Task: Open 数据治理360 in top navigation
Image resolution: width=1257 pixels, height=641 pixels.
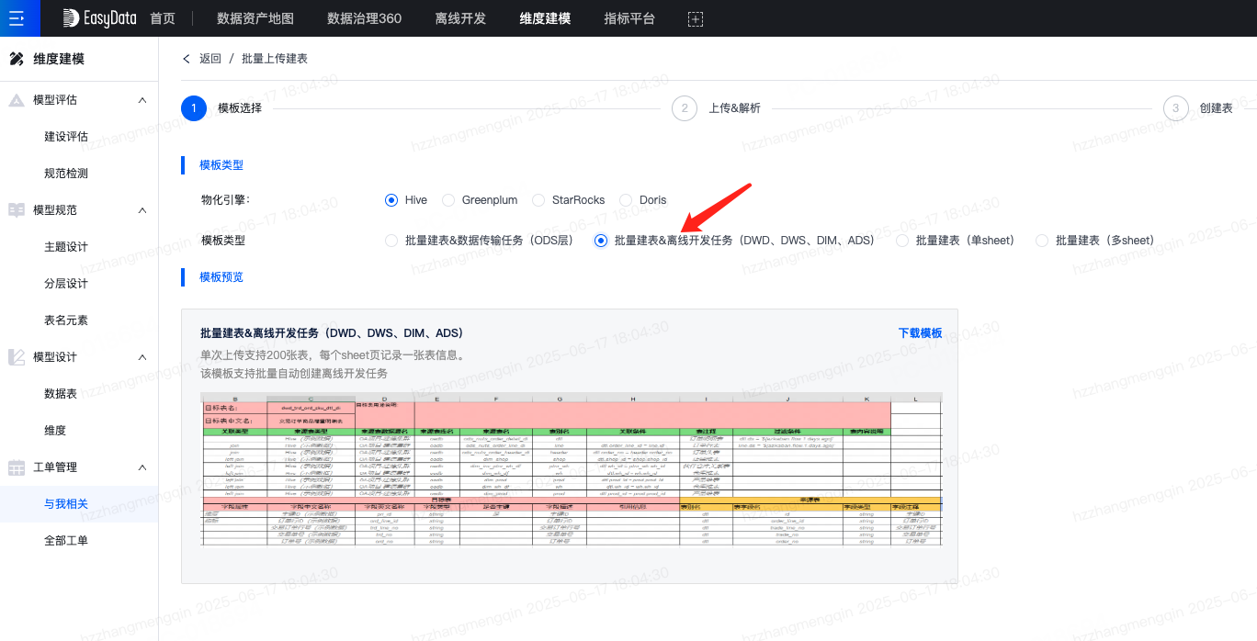Action: pyautogui.click(x=364, y=18)
